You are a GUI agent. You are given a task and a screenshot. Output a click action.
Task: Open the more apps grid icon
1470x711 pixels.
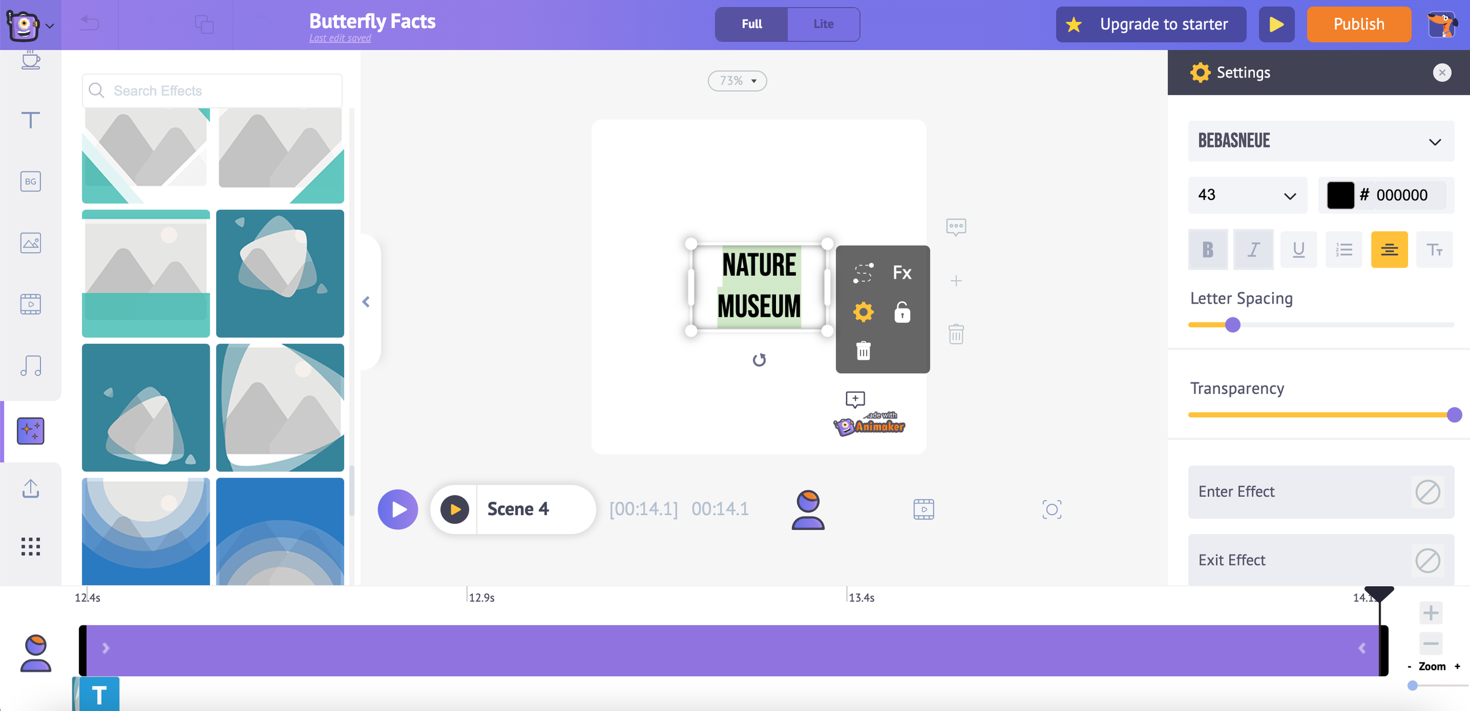pos(31,546)
